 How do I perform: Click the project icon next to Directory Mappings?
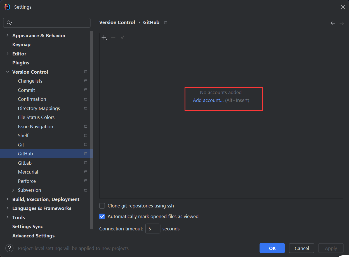click(x=86, y=108)
